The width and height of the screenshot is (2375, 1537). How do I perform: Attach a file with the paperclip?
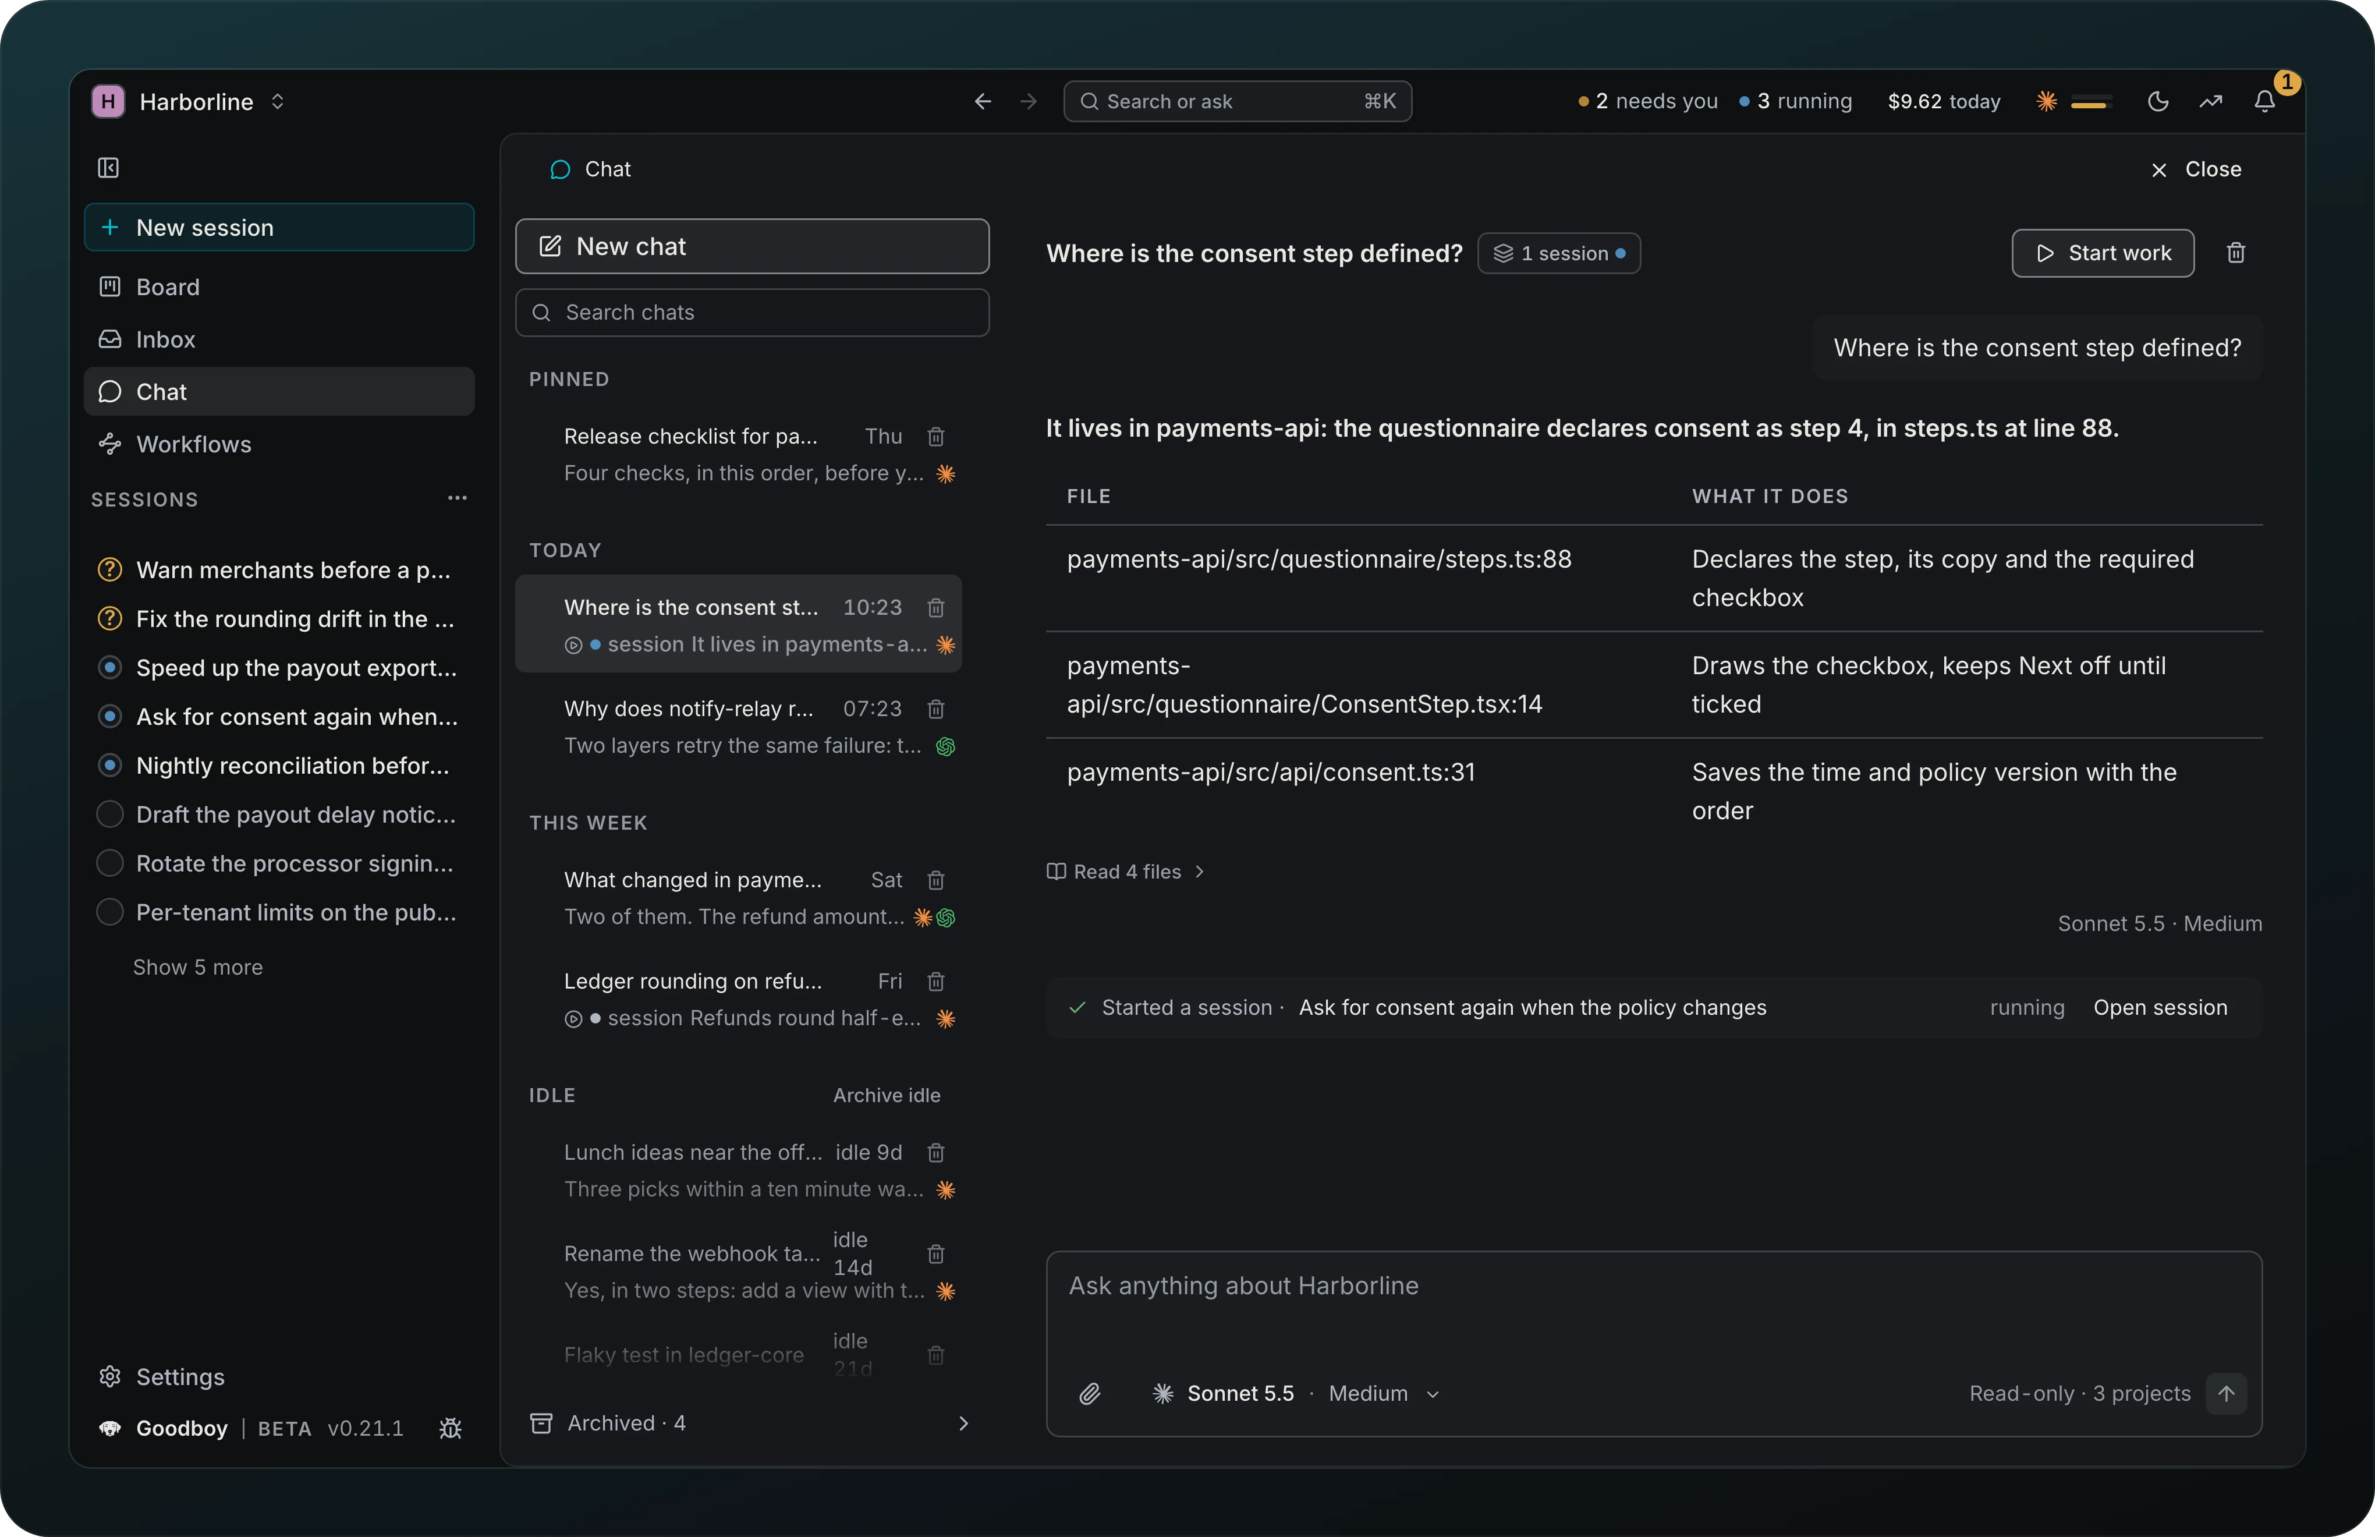click(1090, 1394)
